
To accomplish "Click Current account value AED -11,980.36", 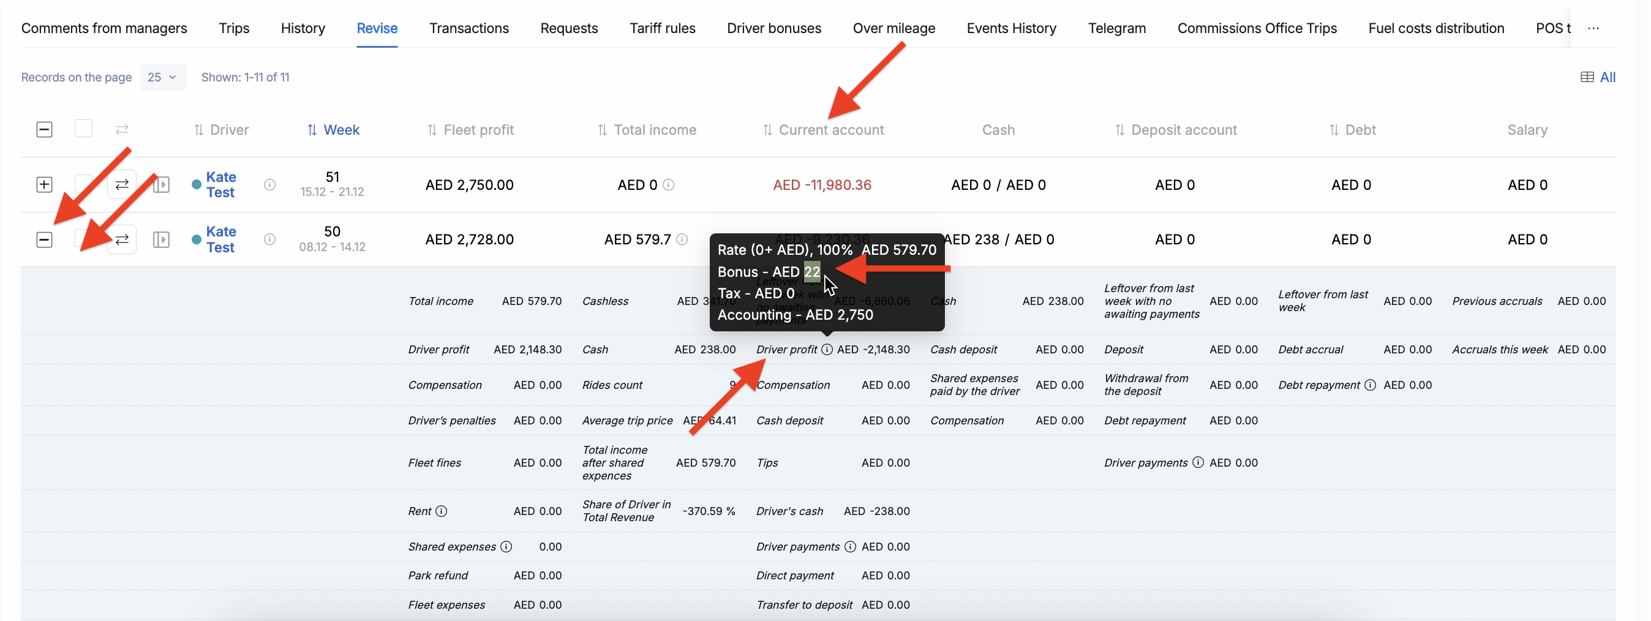I will [x=822, y=185].
